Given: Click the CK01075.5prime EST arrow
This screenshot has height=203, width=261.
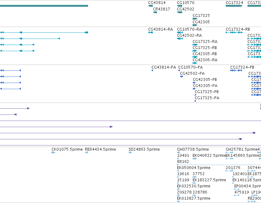Looking at the screenshot, I should (x=53, y=152).
